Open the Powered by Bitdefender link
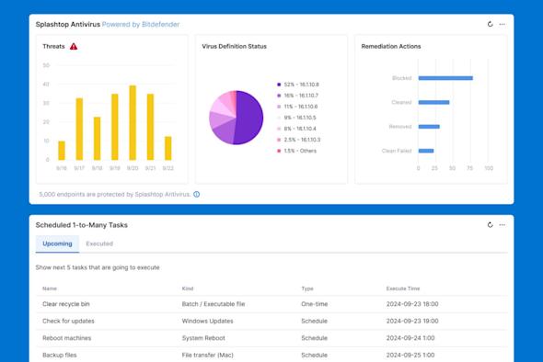The height and width of the screenshot is (362, 543). [141, 25]
